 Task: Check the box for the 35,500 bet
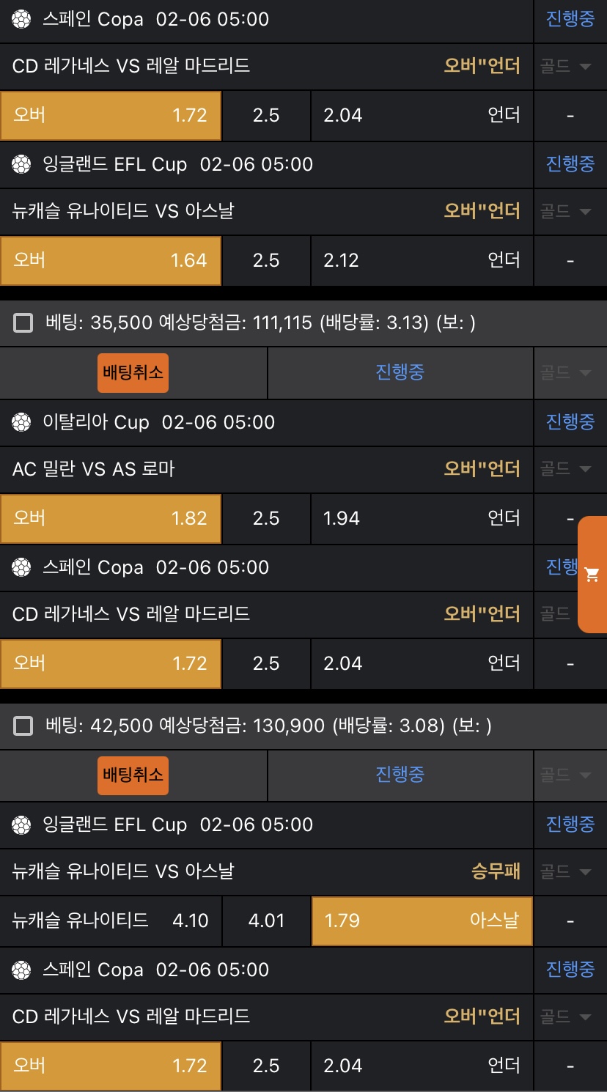[23, 322]
